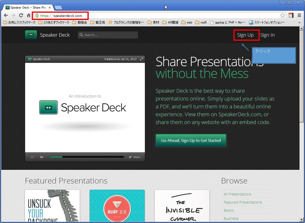Click the Speaker Deck site title
Viewport: 305px width, 223px height.
[x=55, y=35]
